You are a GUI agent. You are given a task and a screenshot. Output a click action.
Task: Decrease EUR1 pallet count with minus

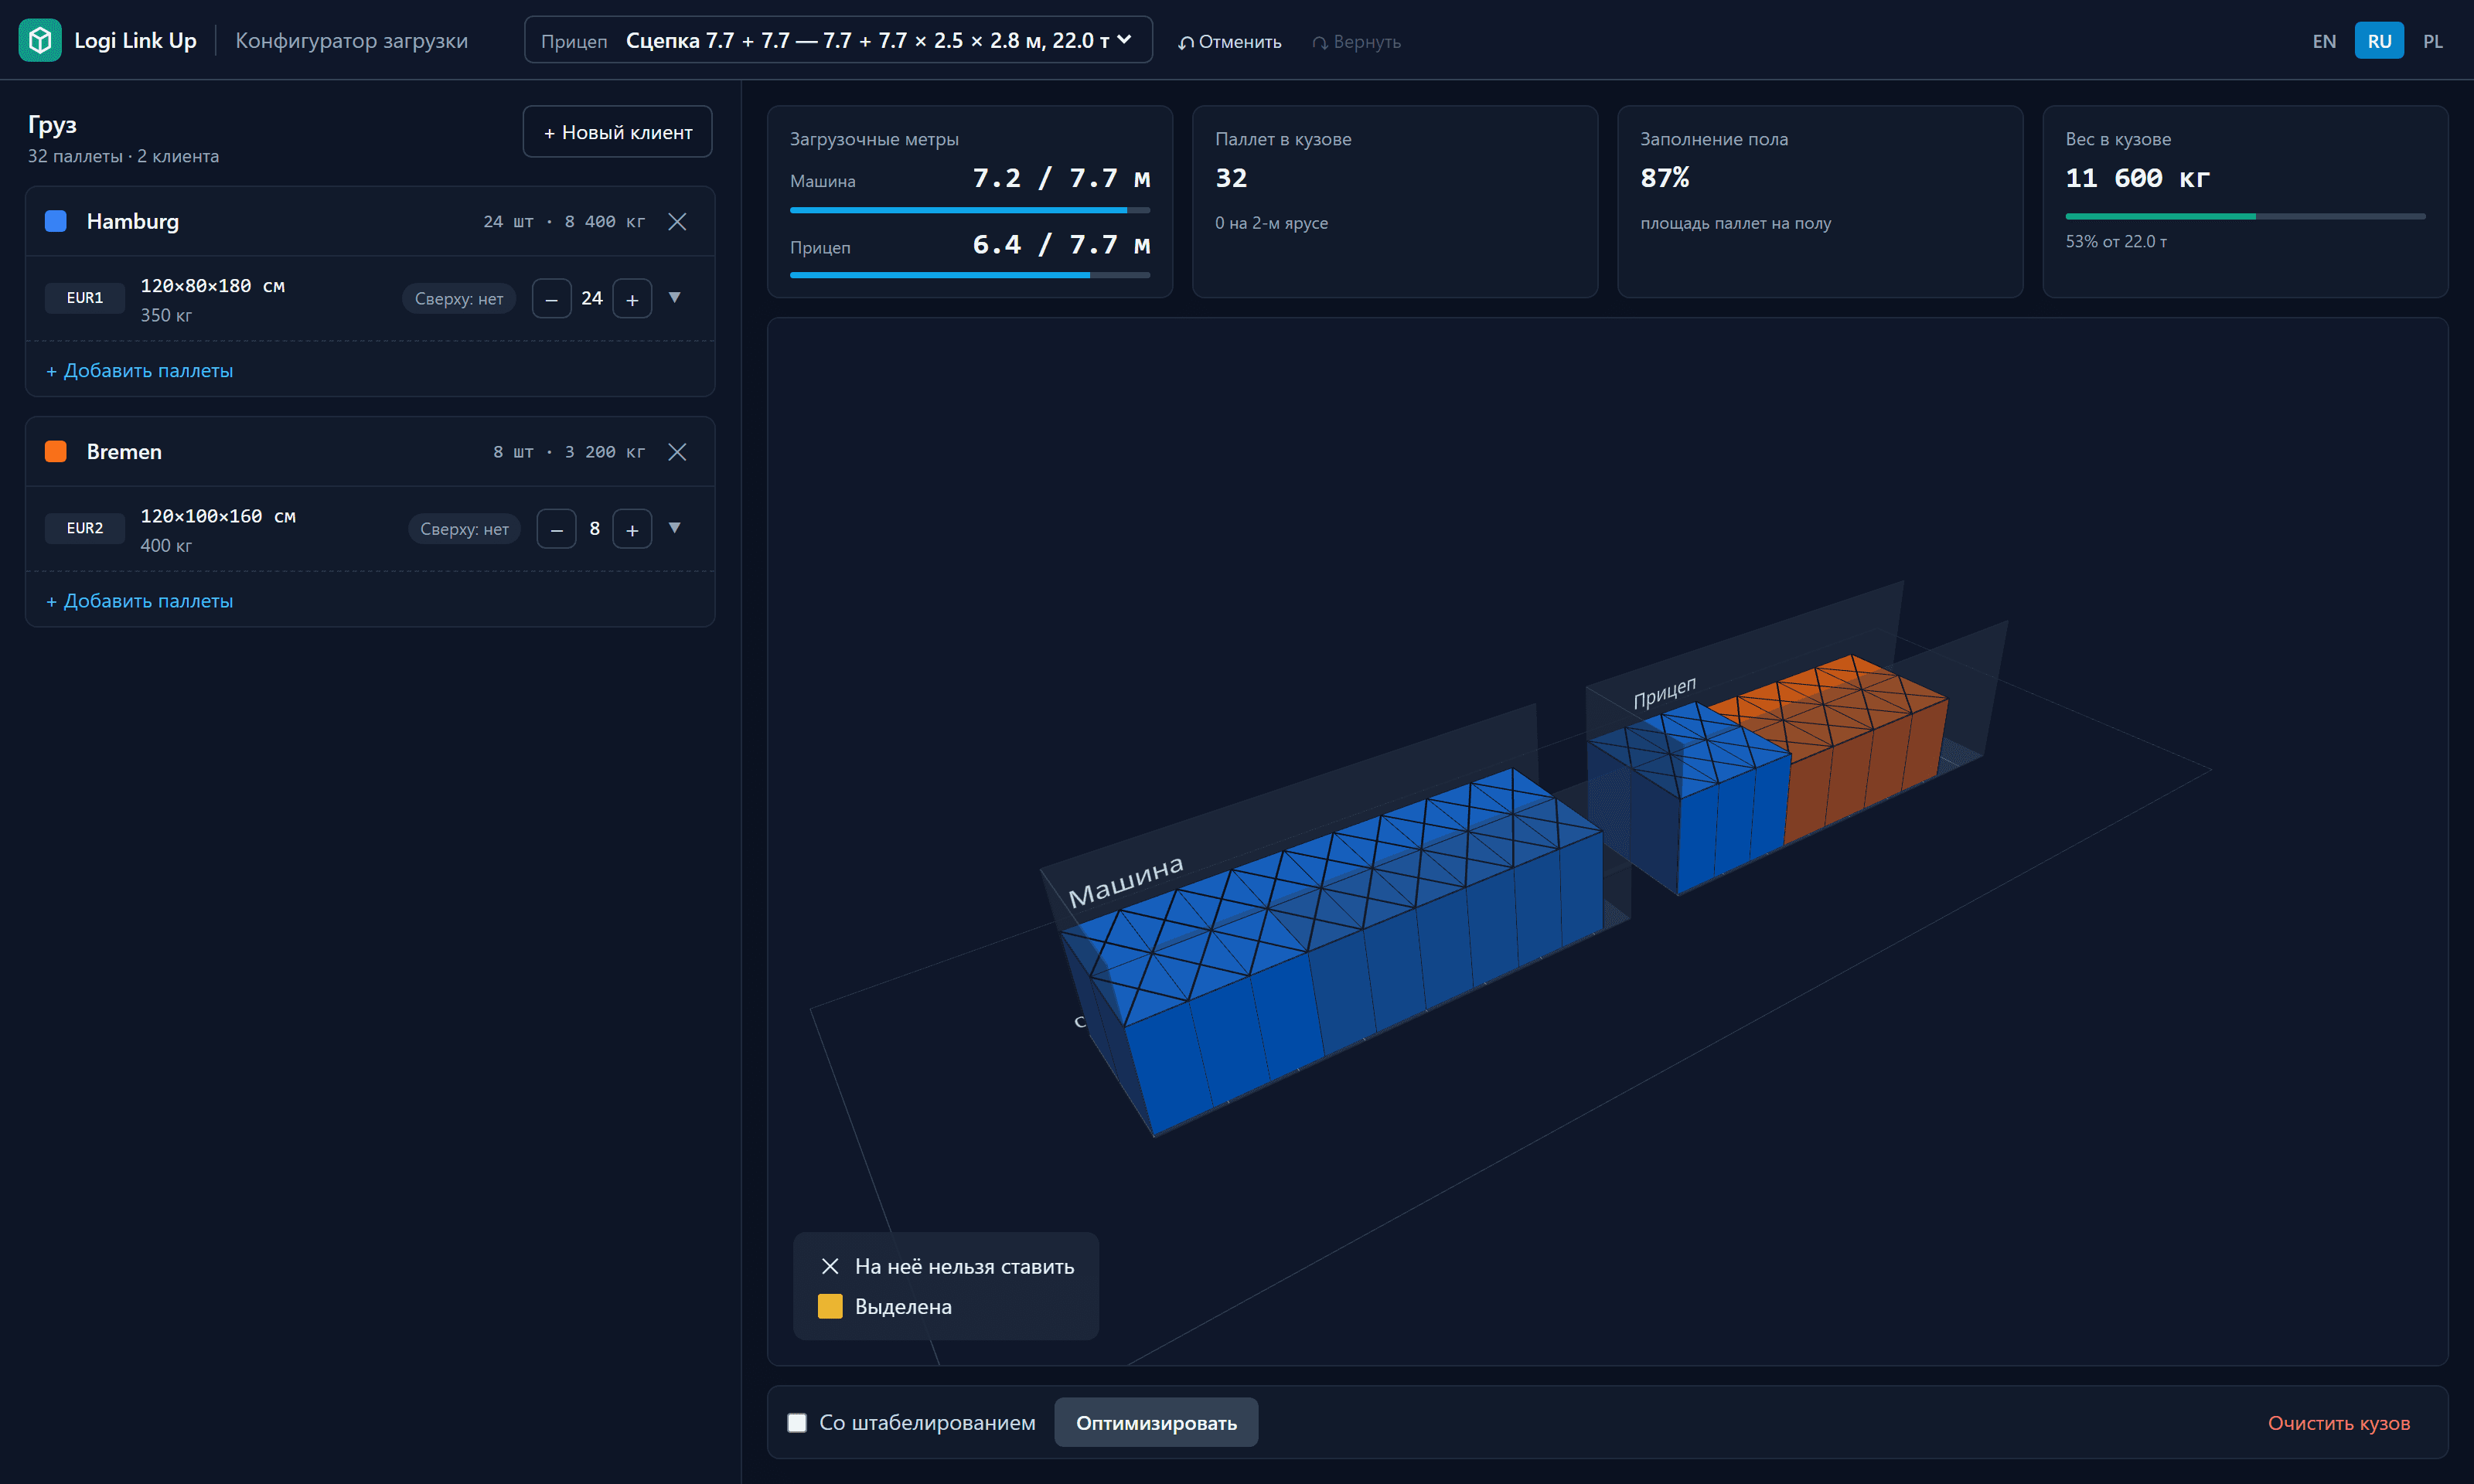pyautogui.click(x=552, y=299)
